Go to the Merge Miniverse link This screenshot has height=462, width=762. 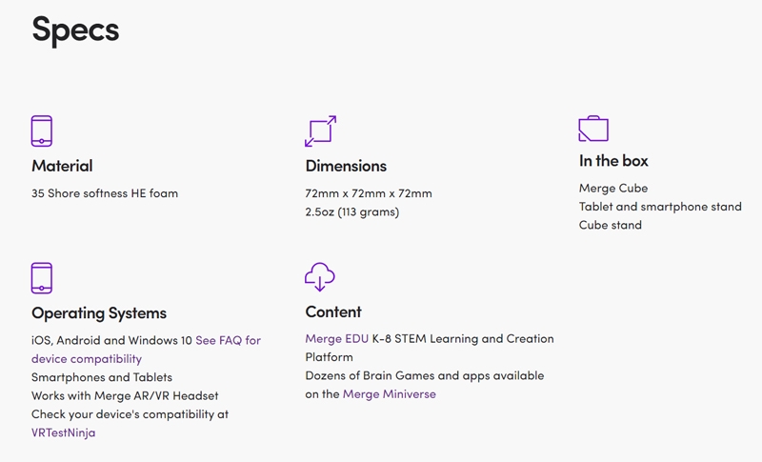point(389,394)
